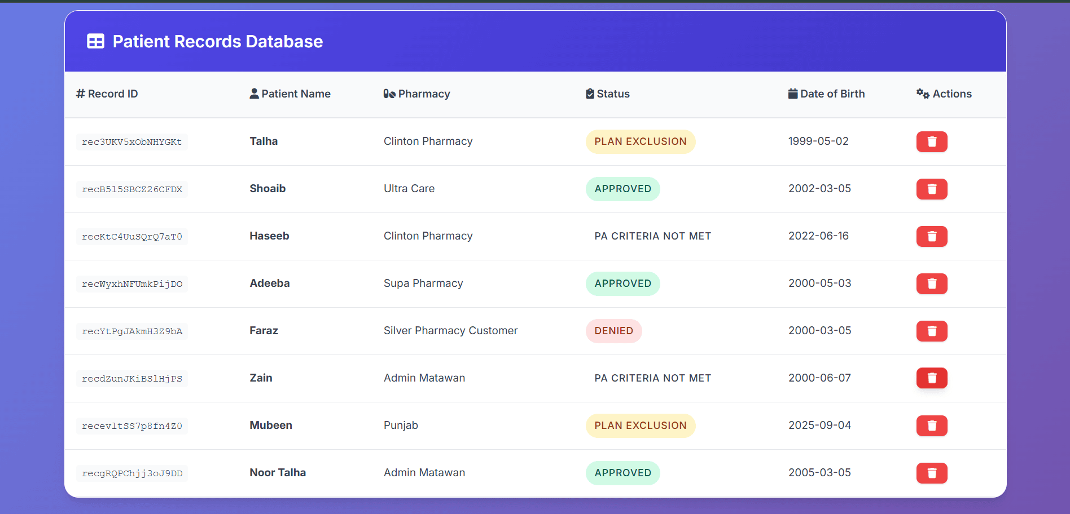
Task: Click date of birth 2022-06-16
Action: point(818,236)
